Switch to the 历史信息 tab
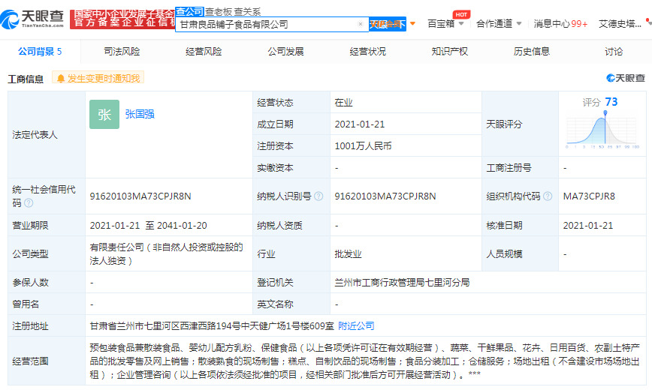 pos(531,52)
